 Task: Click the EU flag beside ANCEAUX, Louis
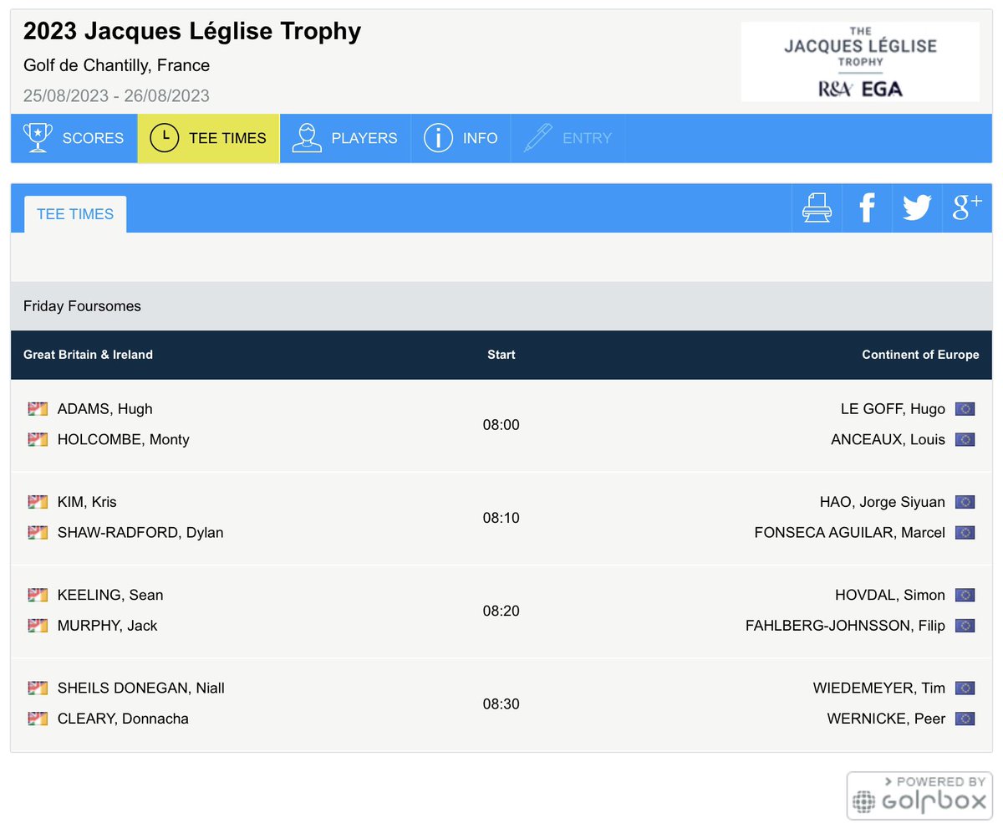(965, 439)
